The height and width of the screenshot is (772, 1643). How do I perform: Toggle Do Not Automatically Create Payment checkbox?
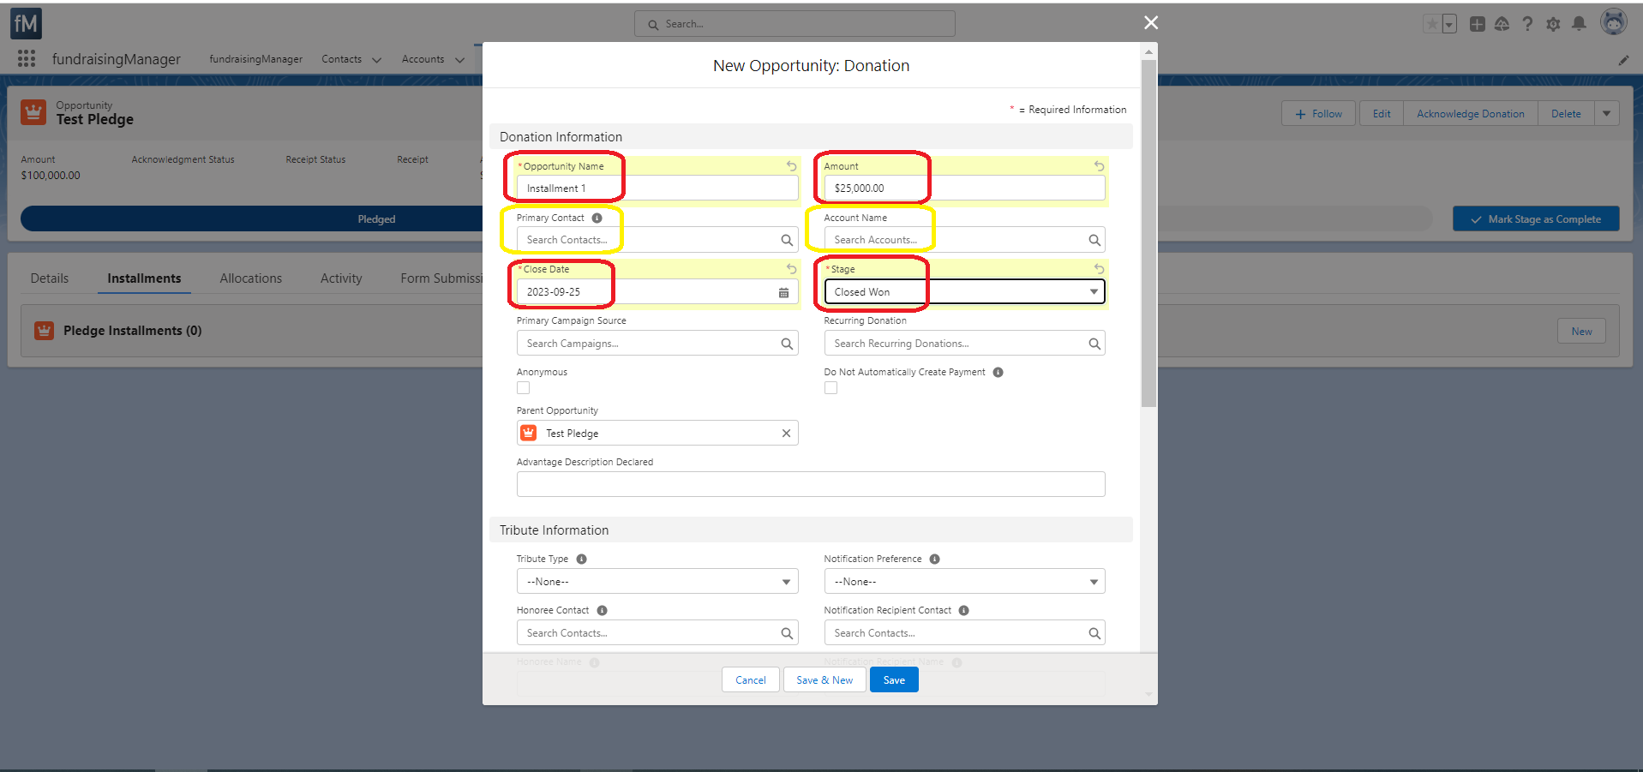coord(830,388)
